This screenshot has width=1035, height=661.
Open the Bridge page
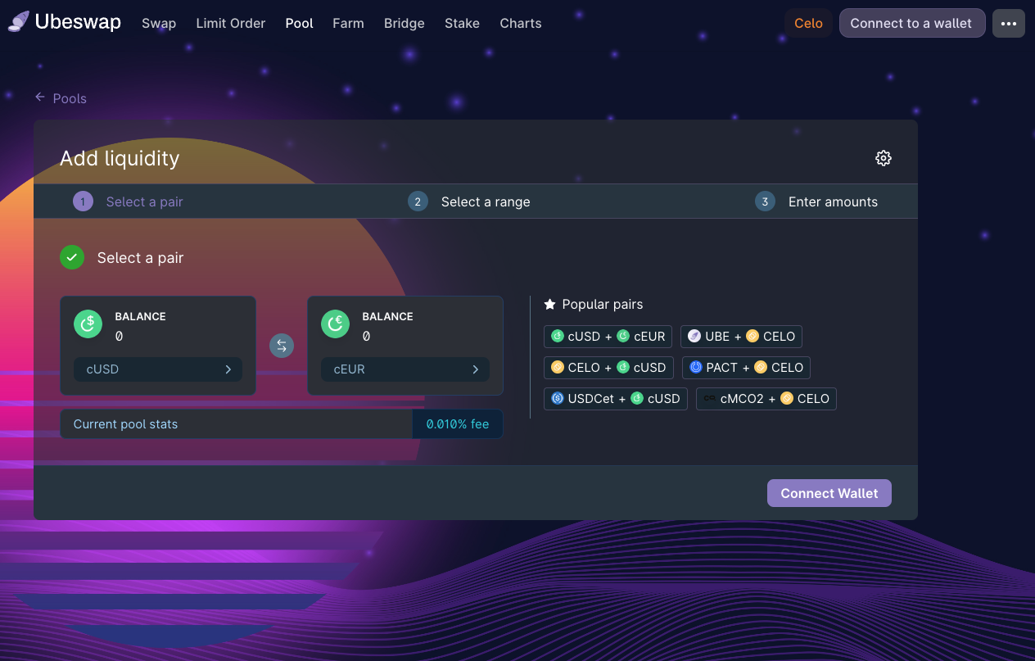pos(405,23)
